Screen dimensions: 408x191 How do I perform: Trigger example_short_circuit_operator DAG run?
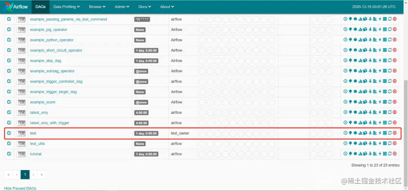(x=346, y=50)
